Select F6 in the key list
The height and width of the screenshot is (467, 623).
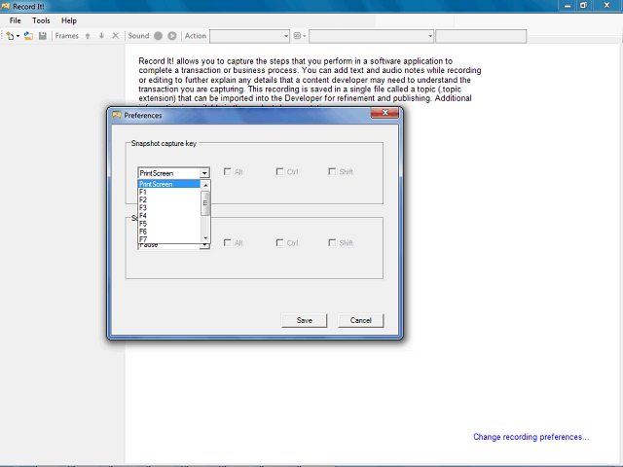pos(168,232)
